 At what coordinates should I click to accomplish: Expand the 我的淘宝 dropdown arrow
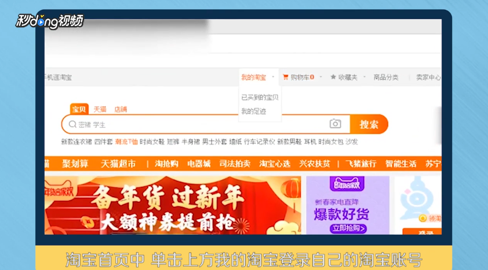273,77
